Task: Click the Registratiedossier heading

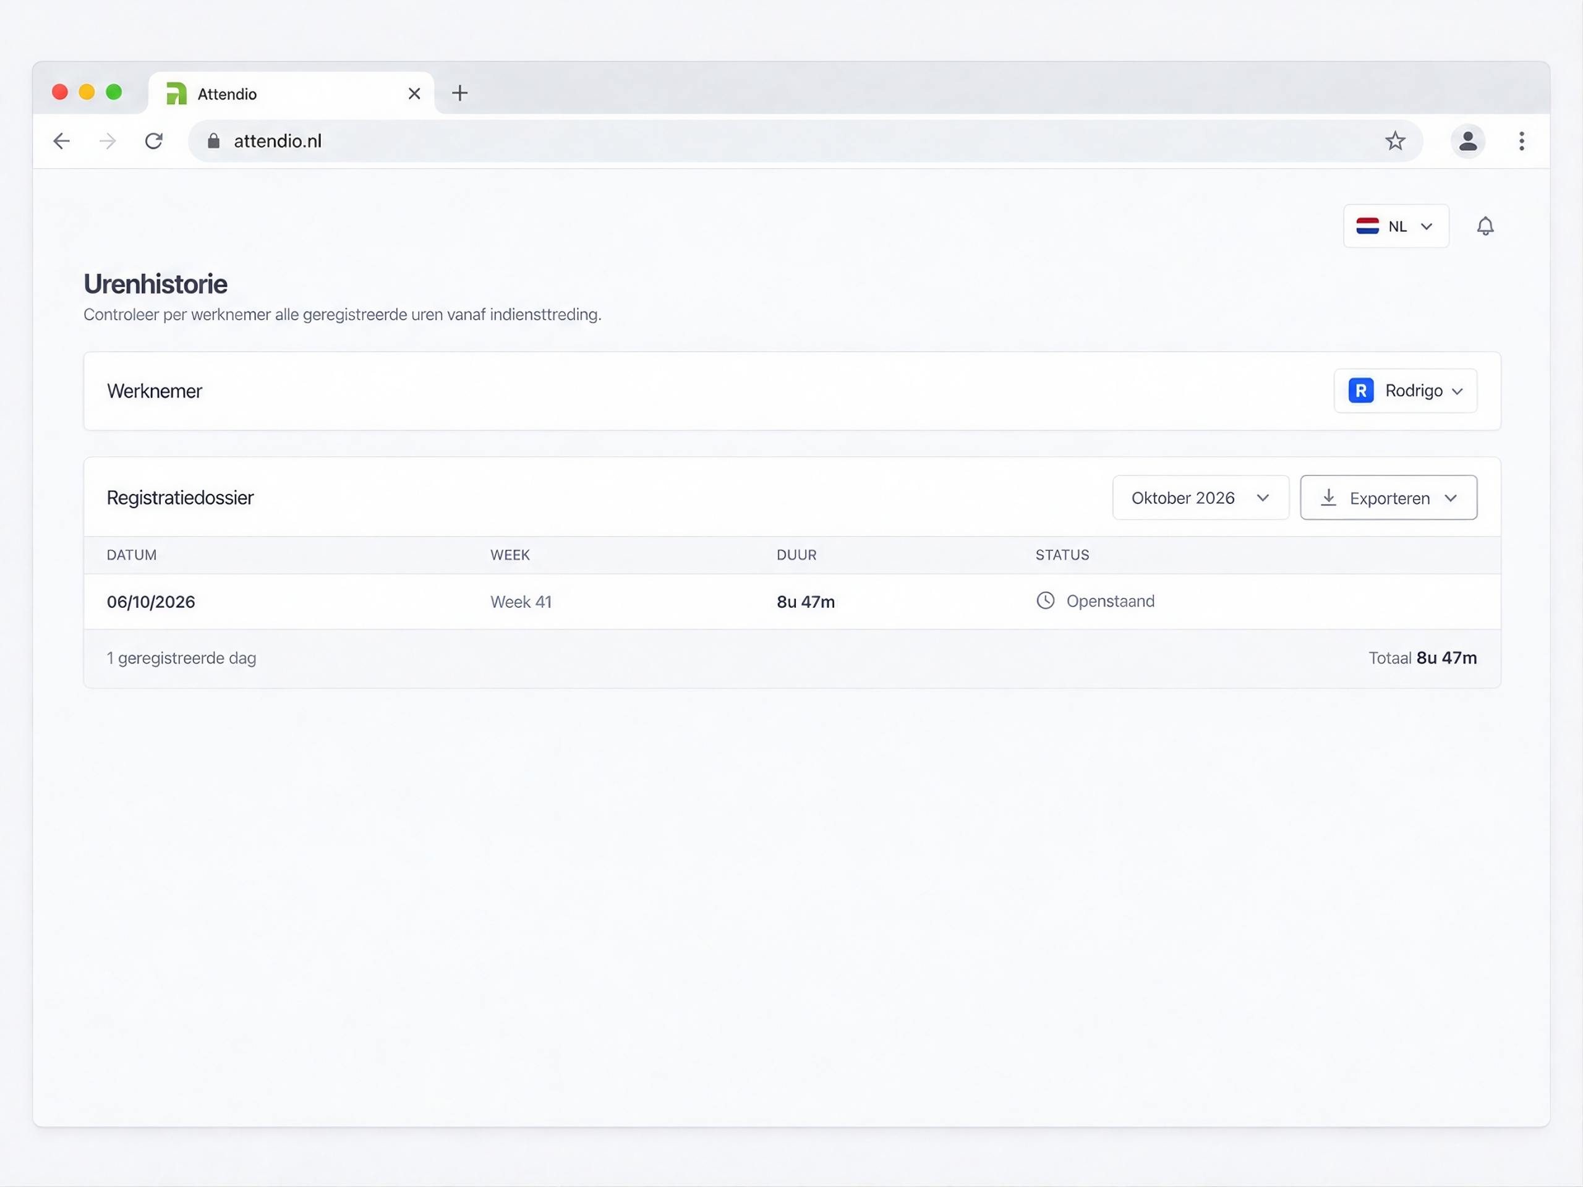Action: pyautogui.click(x=179, y=498)
